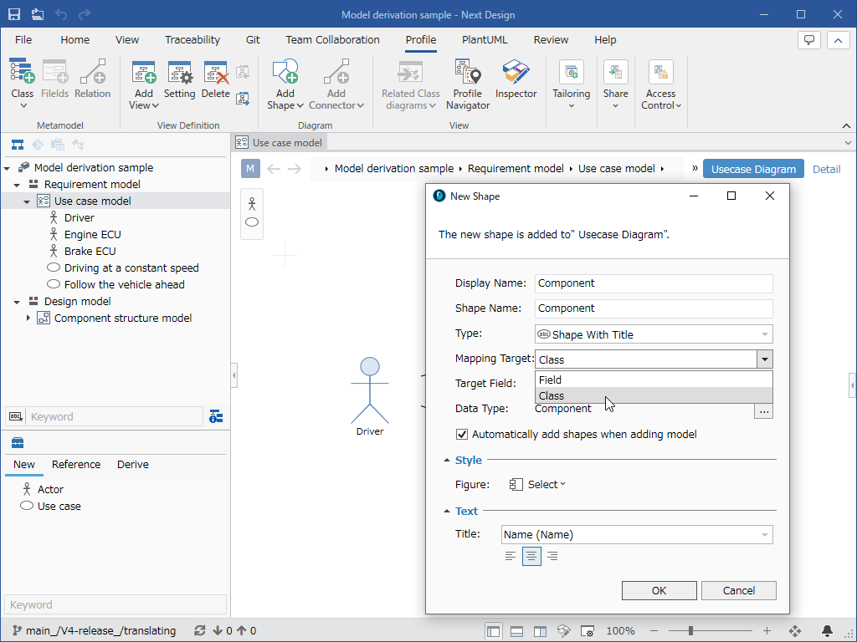Select left text alignment

511,556
